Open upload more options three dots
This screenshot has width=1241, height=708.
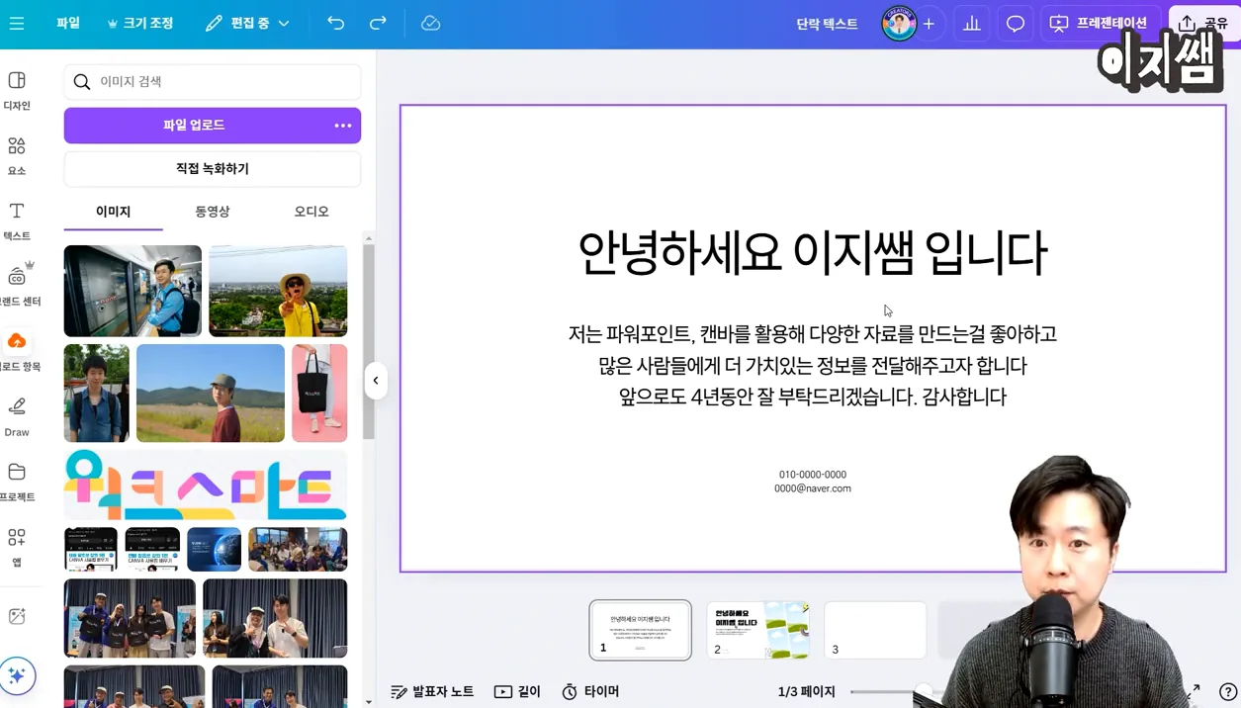(x=343, y=126)
